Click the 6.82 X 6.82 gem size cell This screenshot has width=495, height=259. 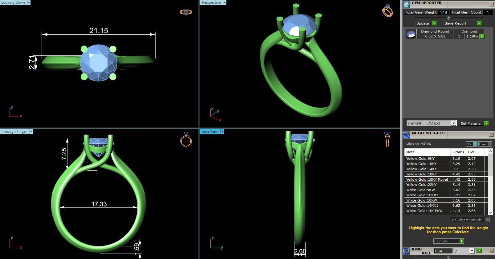435,36
